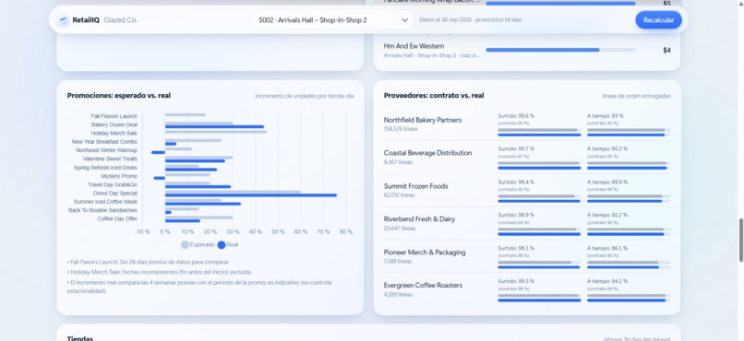Click 'líneas de orden entregadas' subtitle
Viewport: 744px width, 341px height.
[x=636, y=96]
